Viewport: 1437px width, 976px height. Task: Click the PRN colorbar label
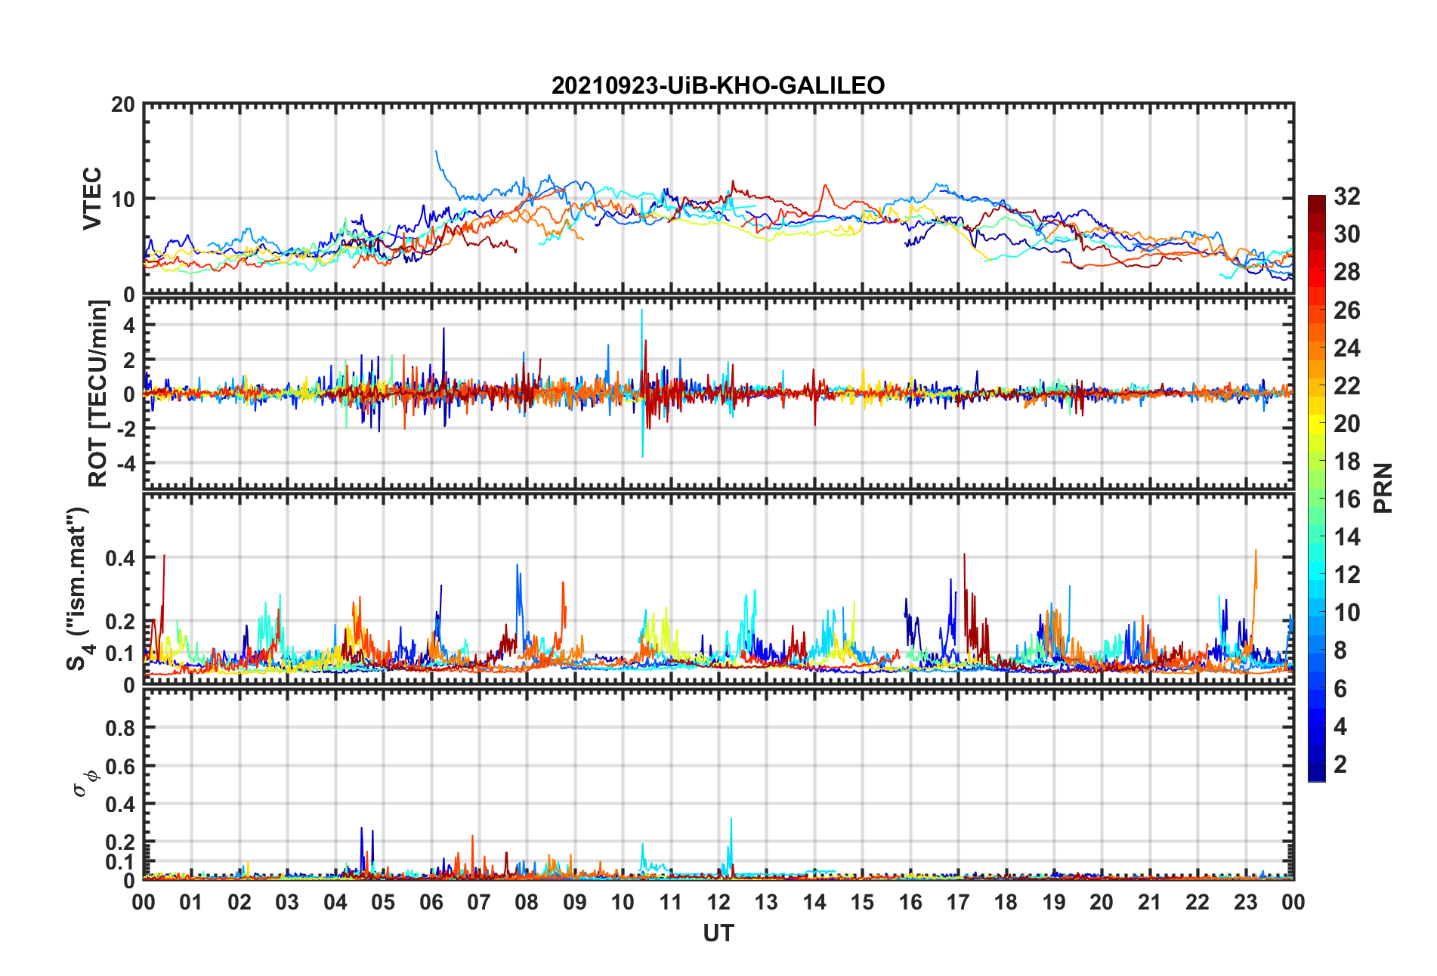1383,488
